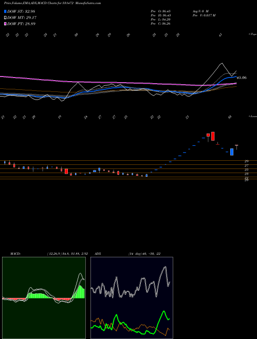Click the 27 price axis label
The width and height of the screenshot is (257, 339).
coord(246,165)
